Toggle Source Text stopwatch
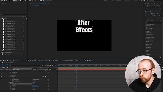Screen dimensions: 163x92 pyautogui.click(x=11, y=72)
